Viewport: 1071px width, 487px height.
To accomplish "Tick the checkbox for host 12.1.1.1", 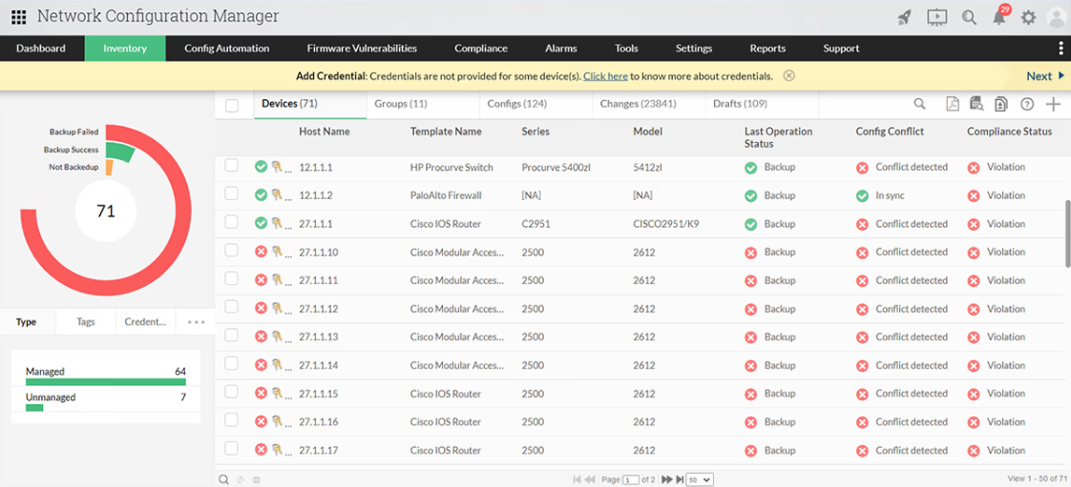I will [x=232, y=166].
